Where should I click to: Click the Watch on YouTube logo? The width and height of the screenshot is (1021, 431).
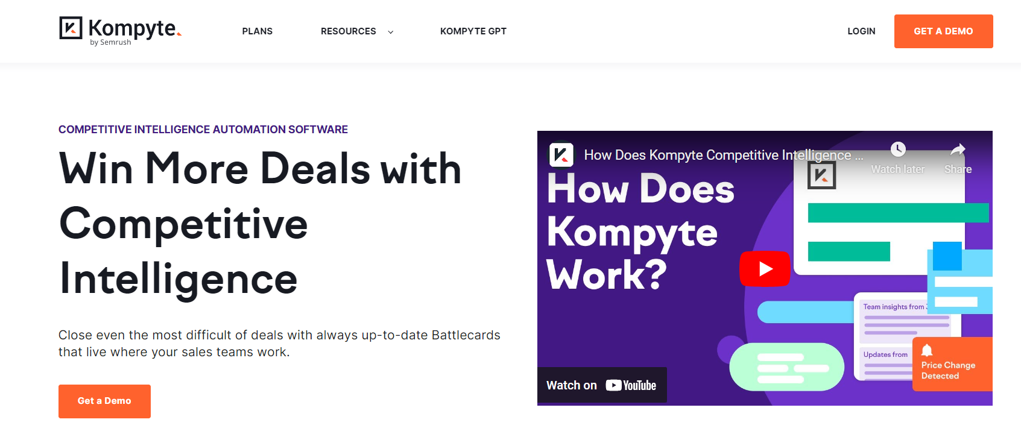[629, 385]
